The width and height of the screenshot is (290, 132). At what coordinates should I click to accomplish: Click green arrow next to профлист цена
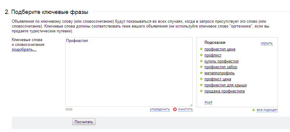point(201,79)
